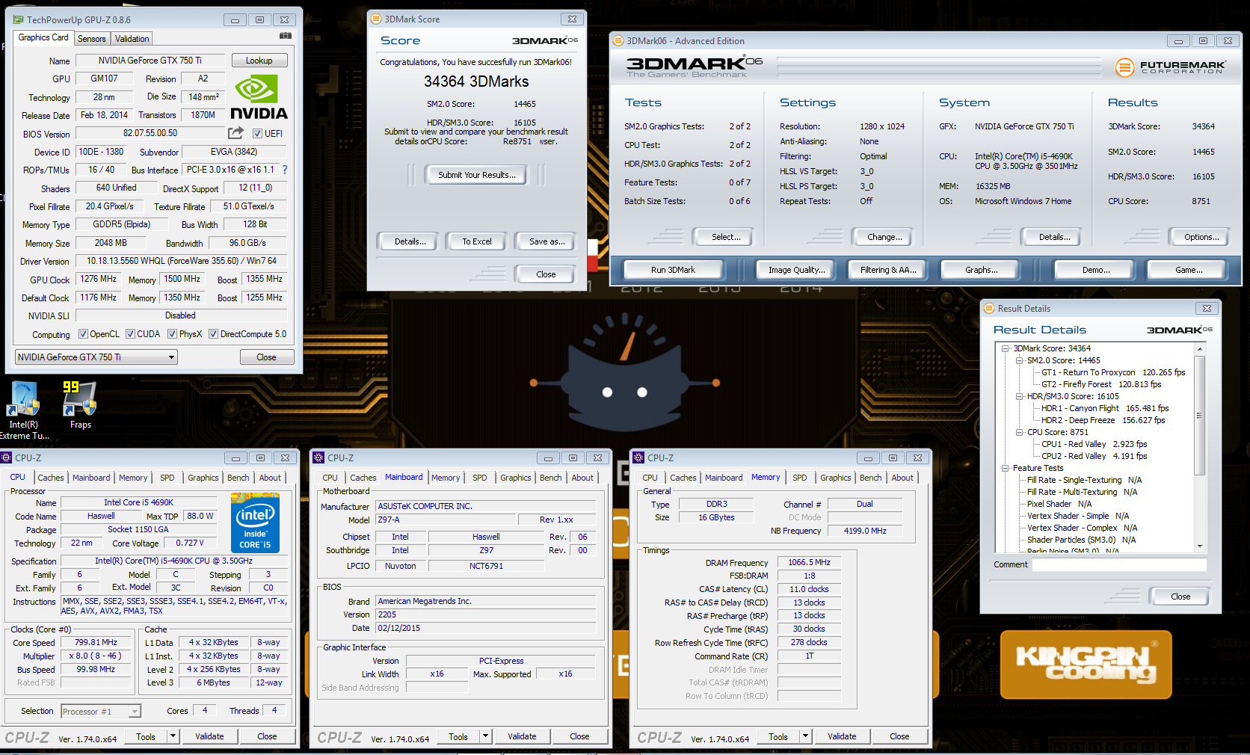Click the Filtering & AA button
Screen dimensions: 1250x755
tap(888, 270)
